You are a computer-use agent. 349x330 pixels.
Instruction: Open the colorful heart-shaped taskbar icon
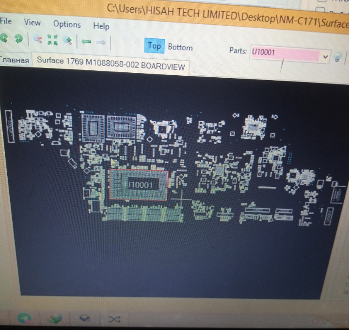55,318
